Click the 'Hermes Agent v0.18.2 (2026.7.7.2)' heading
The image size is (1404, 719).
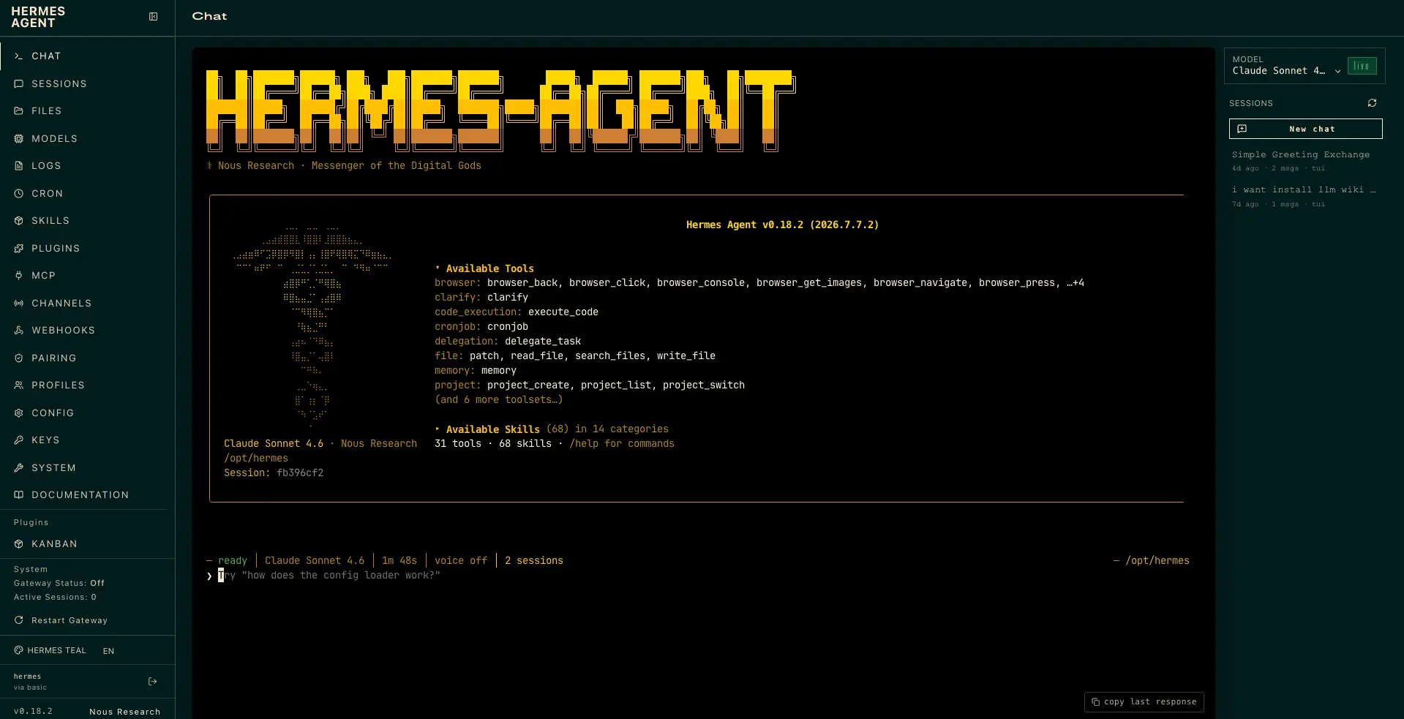pos(783,225)
